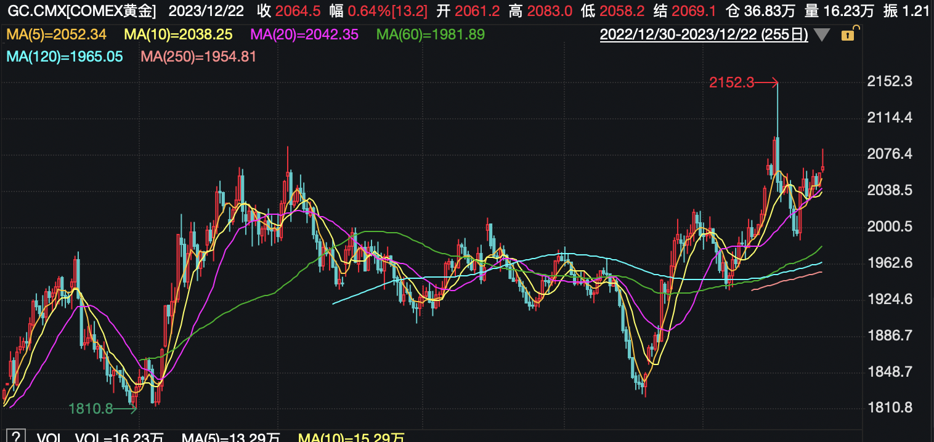Click the 1848.7 price axis label

tap(889, 372)
